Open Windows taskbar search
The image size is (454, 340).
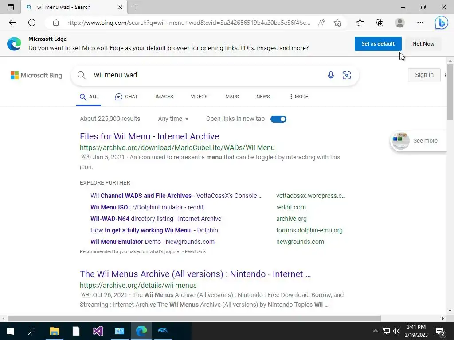pos(32,331)
